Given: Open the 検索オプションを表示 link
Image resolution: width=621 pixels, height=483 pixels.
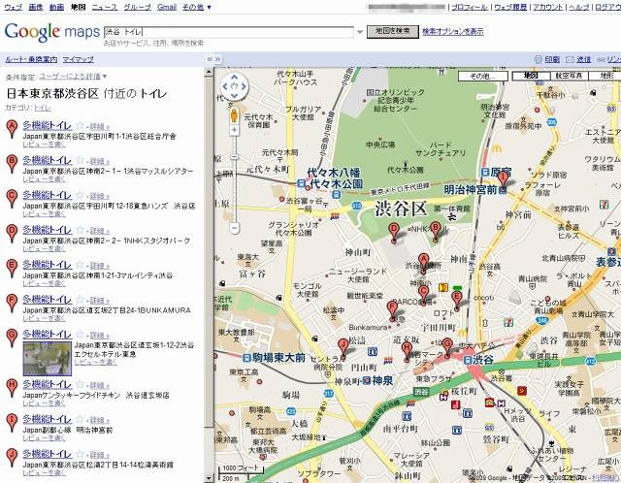Looking at the screenshot, I should [x=453, y=32].
